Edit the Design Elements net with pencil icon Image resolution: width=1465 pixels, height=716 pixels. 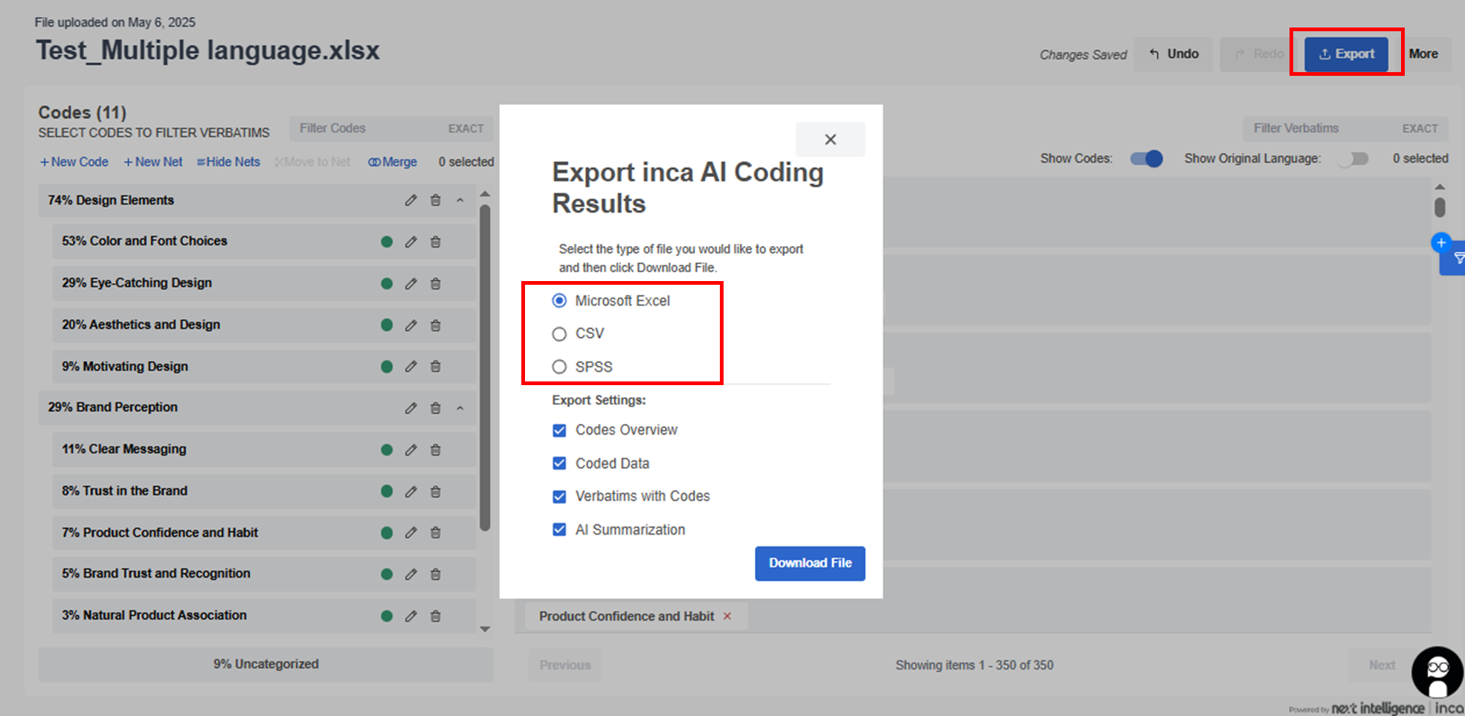tap(410, 200)
